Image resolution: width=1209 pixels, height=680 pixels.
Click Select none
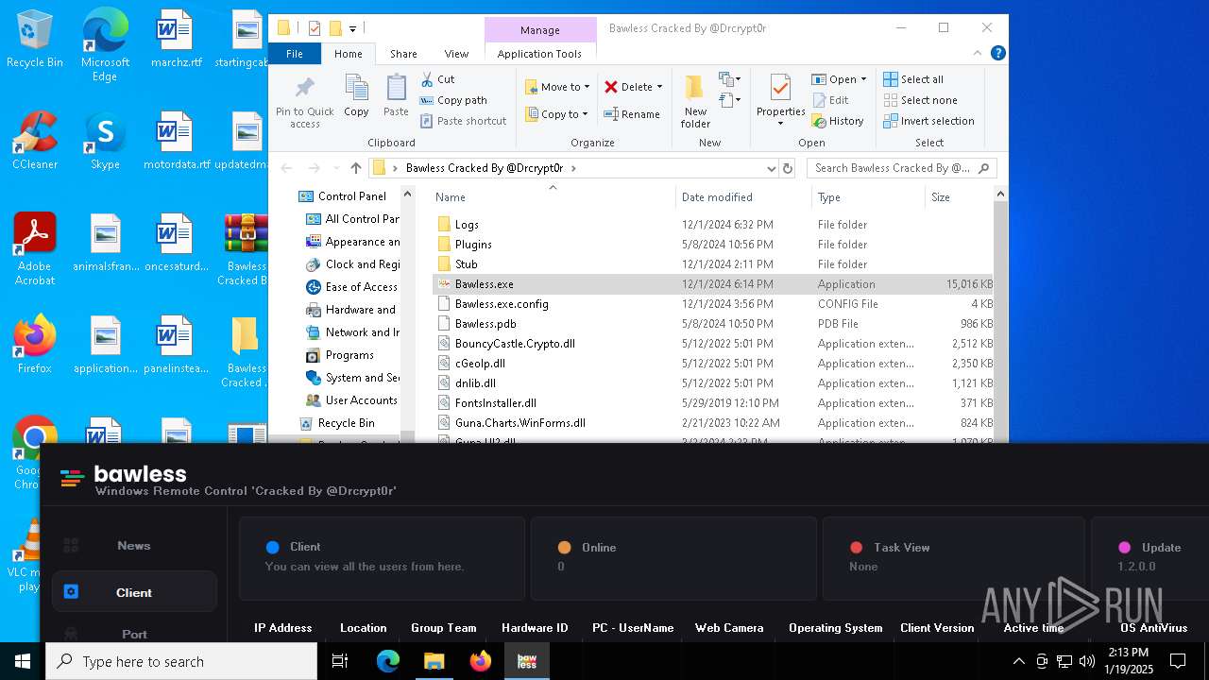click(920, 100)
